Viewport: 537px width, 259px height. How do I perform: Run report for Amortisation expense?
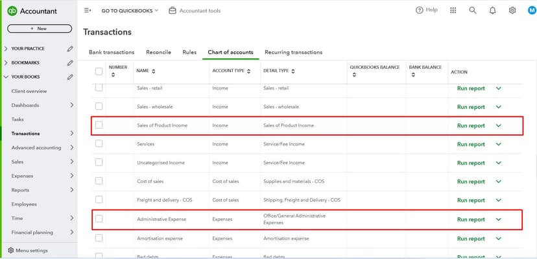[x=471, y=239]
